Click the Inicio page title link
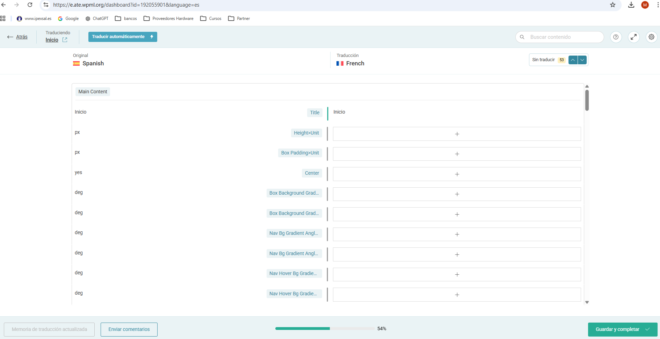 (x=52, y=40)
